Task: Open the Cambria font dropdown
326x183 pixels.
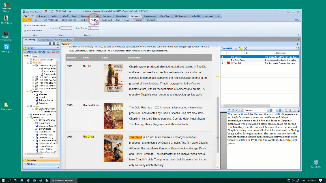Action: (268, 110)
